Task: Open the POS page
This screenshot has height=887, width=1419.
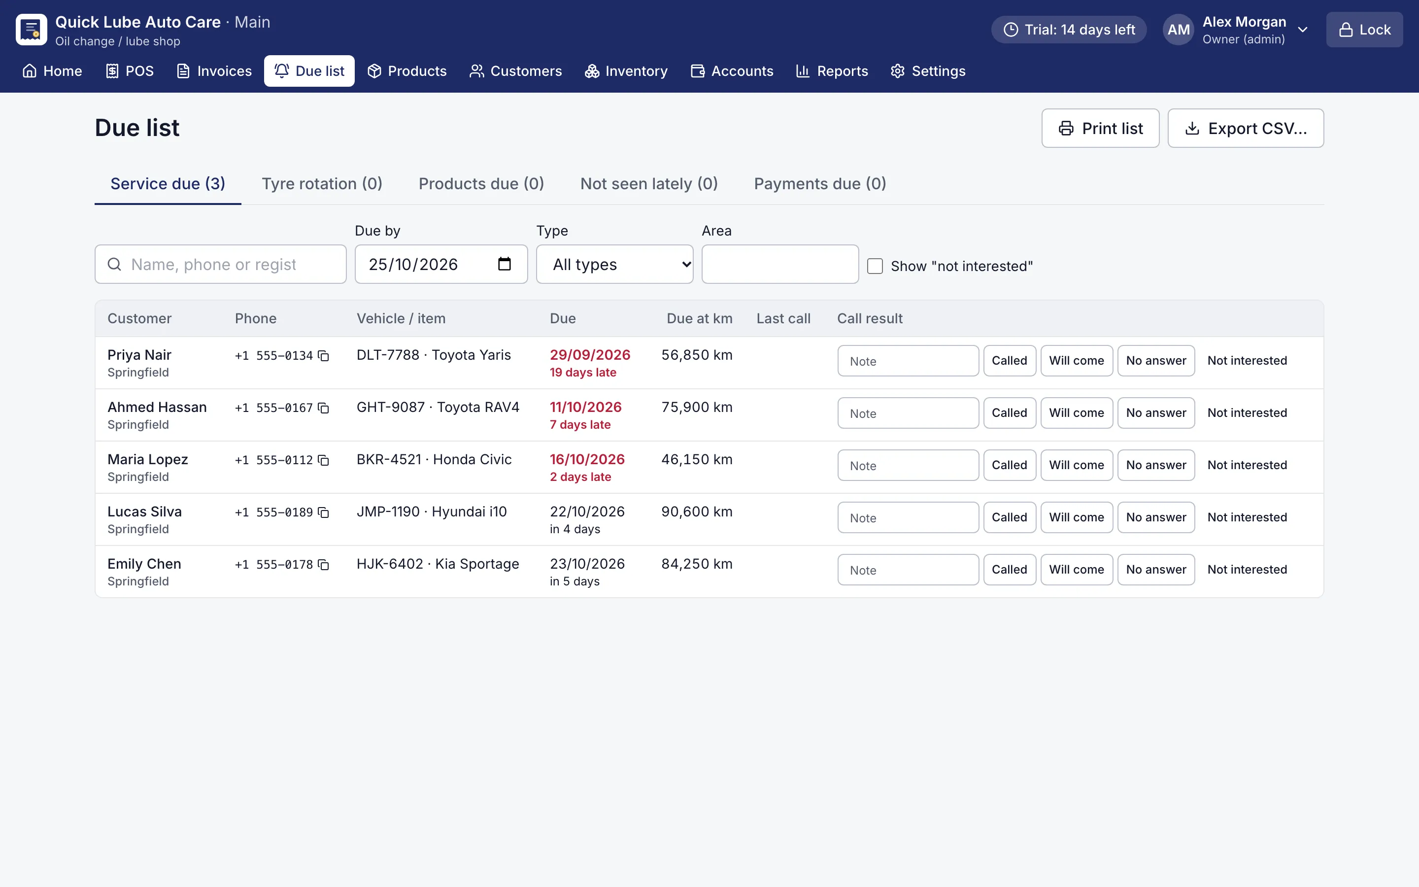Action: click(x=130, y=71)
